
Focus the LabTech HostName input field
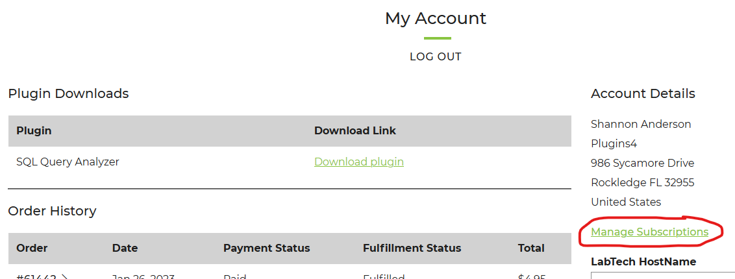pyautogui.click(x=663, y=275)
